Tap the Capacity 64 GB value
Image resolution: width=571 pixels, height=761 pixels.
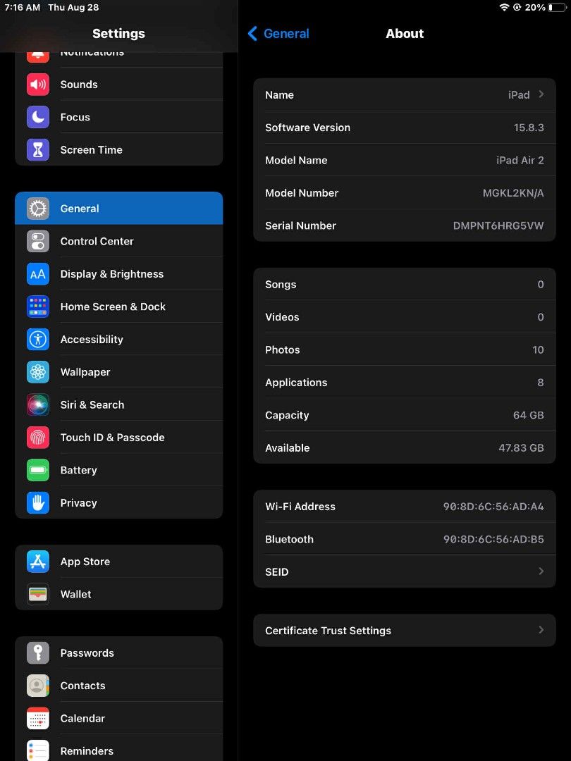(x=528, y=416)
